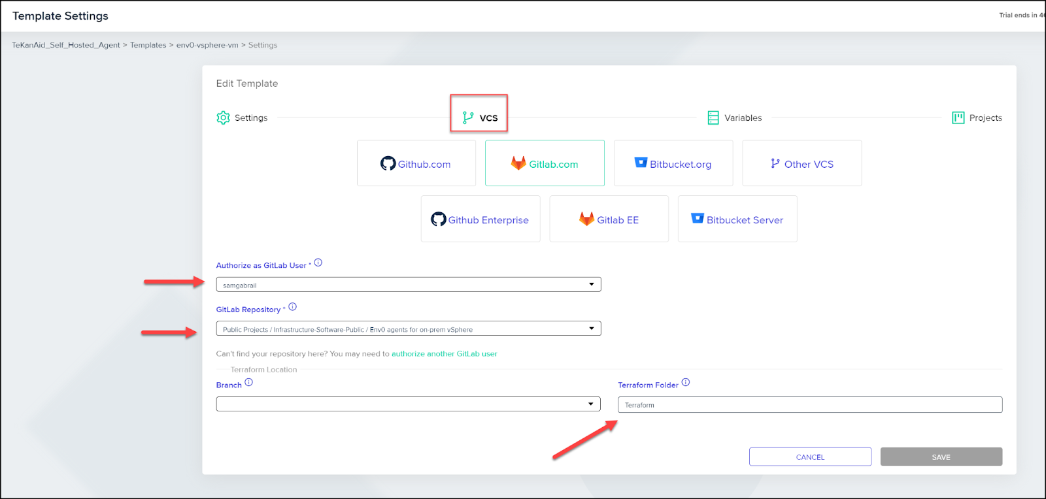Click the 'Trial ends in' notice
This screenshot has width=1046, height=499.
[x=1022, y=15]
